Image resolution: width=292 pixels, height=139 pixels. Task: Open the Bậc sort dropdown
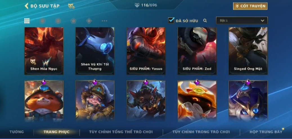[x=242, y=21]
